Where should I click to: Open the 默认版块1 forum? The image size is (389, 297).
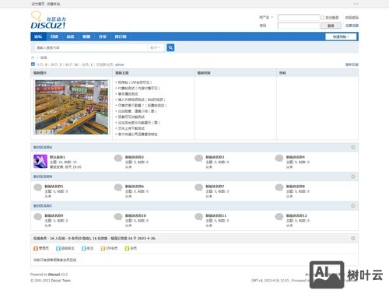point(58,157)
